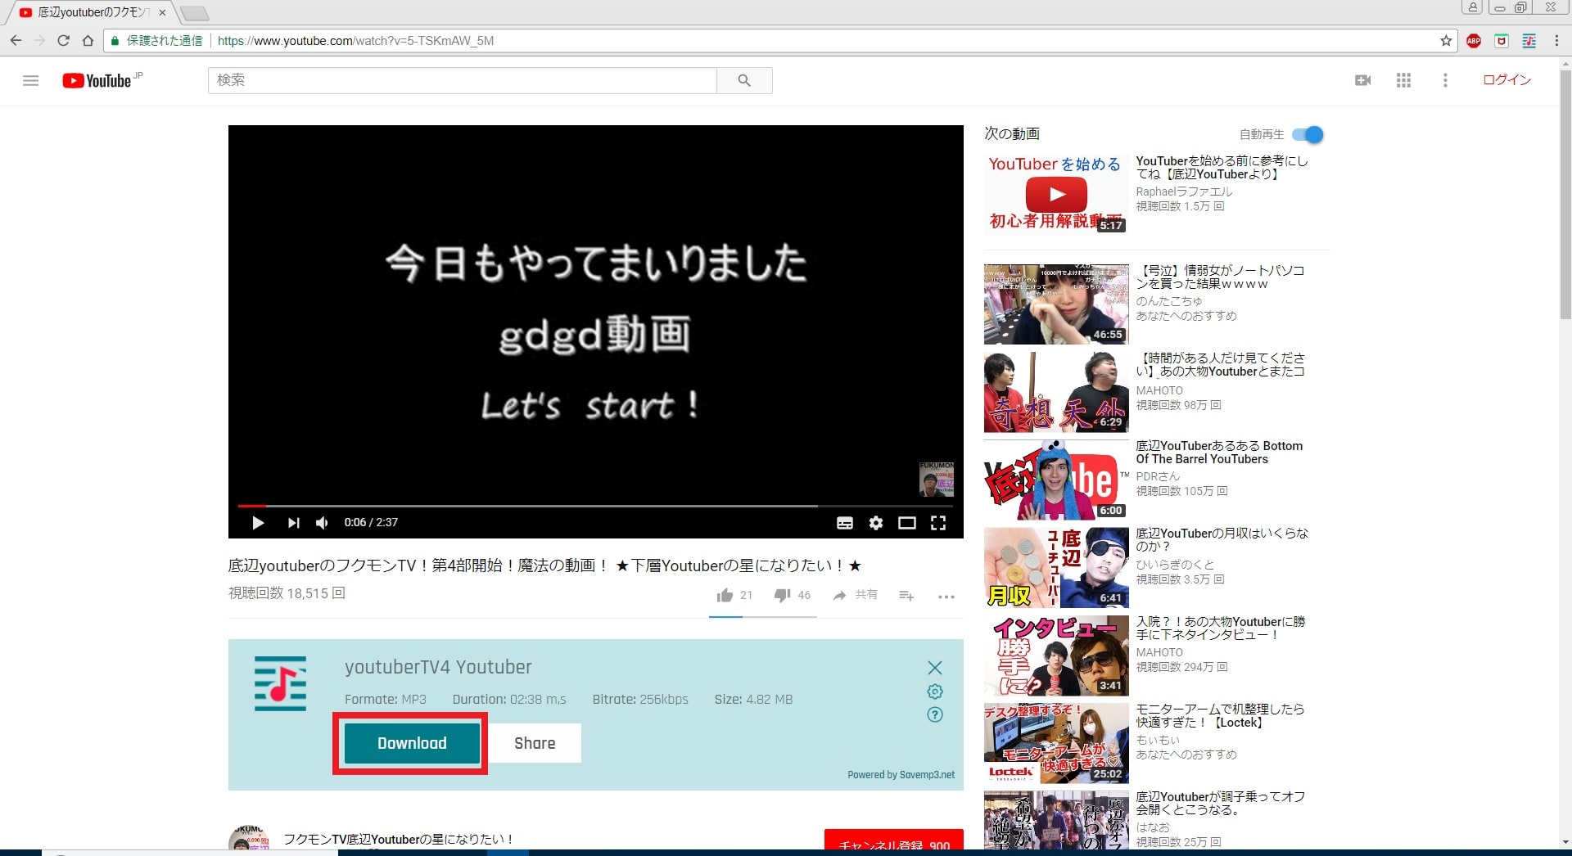Open the 情弱女がノートパソコン video title

(1220, 277)
